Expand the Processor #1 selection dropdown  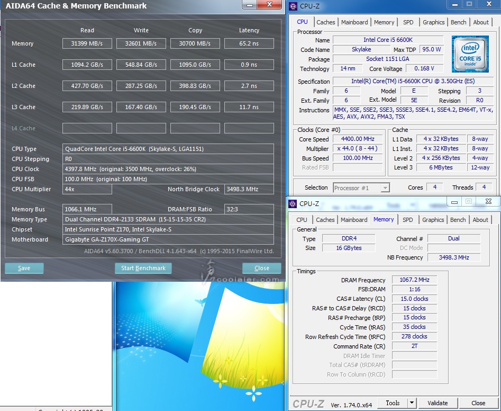[x=385, y=188]
